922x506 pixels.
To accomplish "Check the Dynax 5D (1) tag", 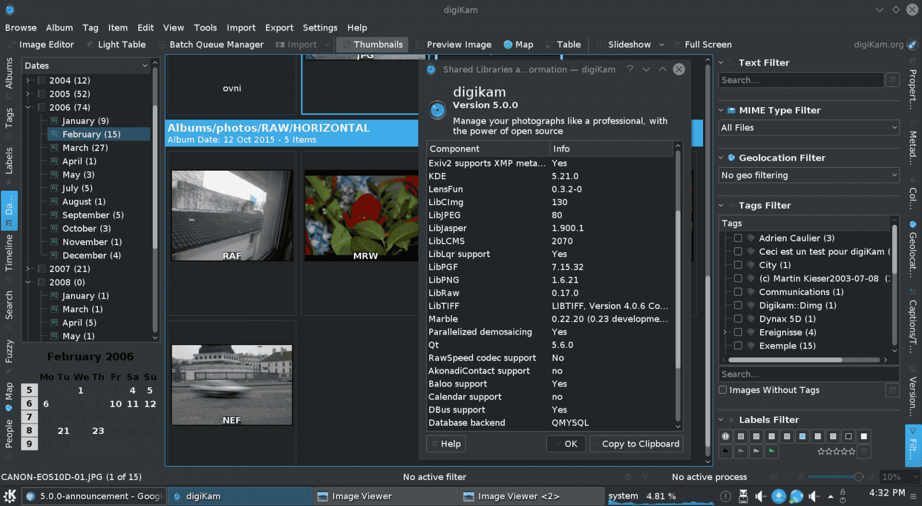I will (x=738, y=319).
